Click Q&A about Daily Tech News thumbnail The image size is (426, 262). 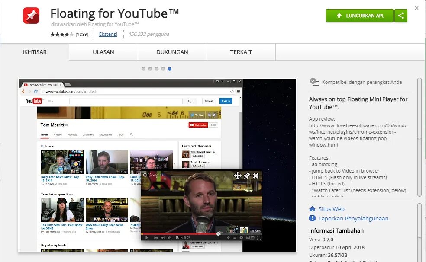pos(107,210)
